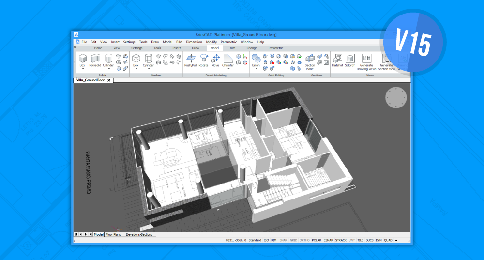Click Generate Drawing Views icon
This screenshot has height=260, width=484.
coord(366,60)
